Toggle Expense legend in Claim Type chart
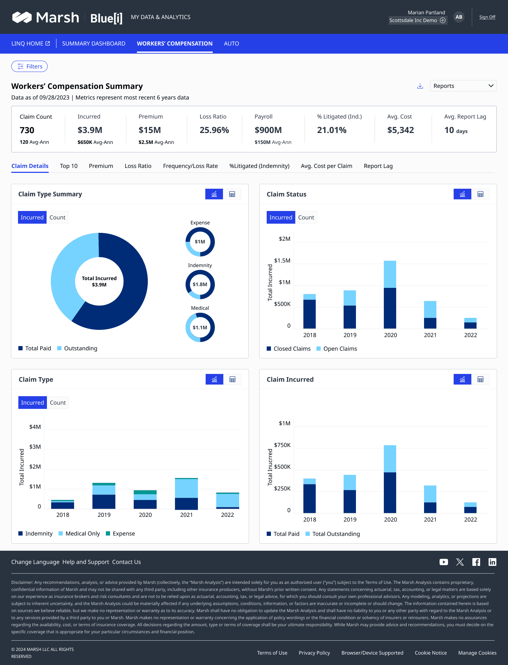Image resolution: width=508 pixels, height=665 pixels. click(120, 533)
